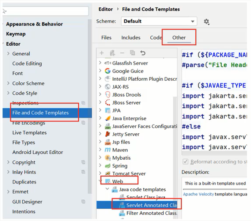Viewport: 251px width, 221px height.
Task: Click the JBoss Drools icon
Action: 108,95
